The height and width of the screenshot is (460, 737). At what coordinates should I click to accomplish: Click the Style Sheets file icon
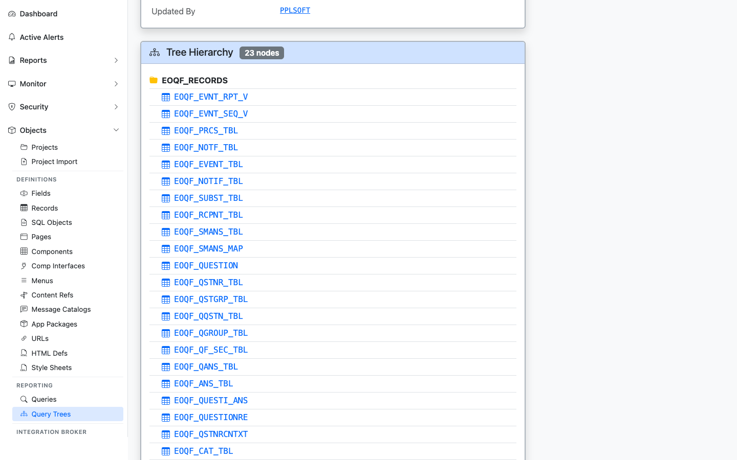24,367
